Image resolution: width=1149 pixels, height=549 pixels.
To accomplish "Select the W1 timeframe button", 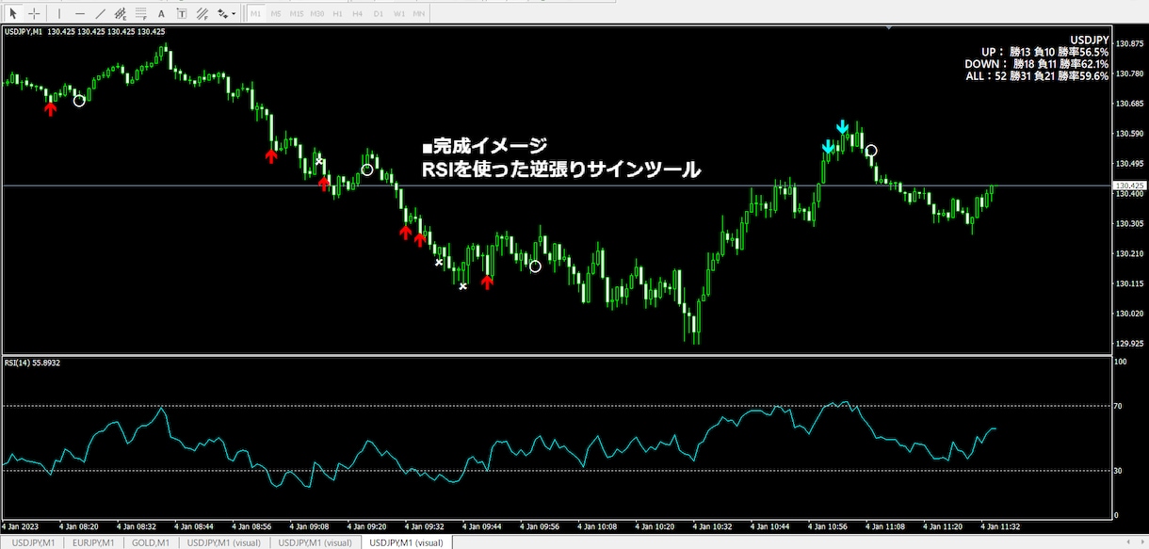I will 399,14.
